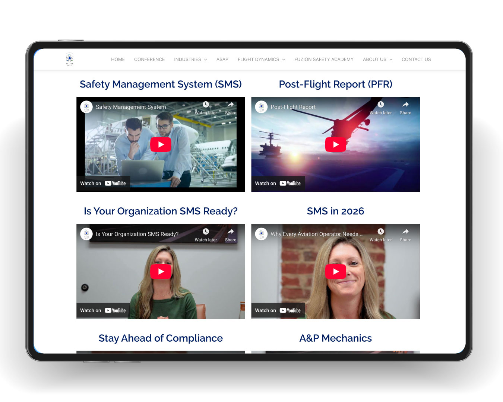Screen dimensions: 503x402
Task: Click the channel avatar on the Post-Flight Report video
Action: click(x=261, y=107)
